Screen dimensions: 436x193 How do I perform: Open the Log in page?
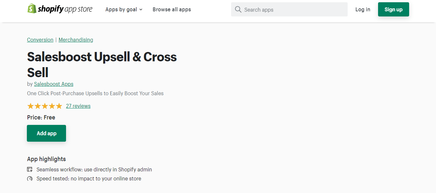click(363, 9)
